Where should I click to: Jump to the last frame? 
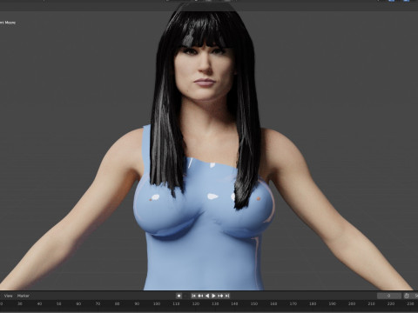pyautogui.click(x=227, y=296)
